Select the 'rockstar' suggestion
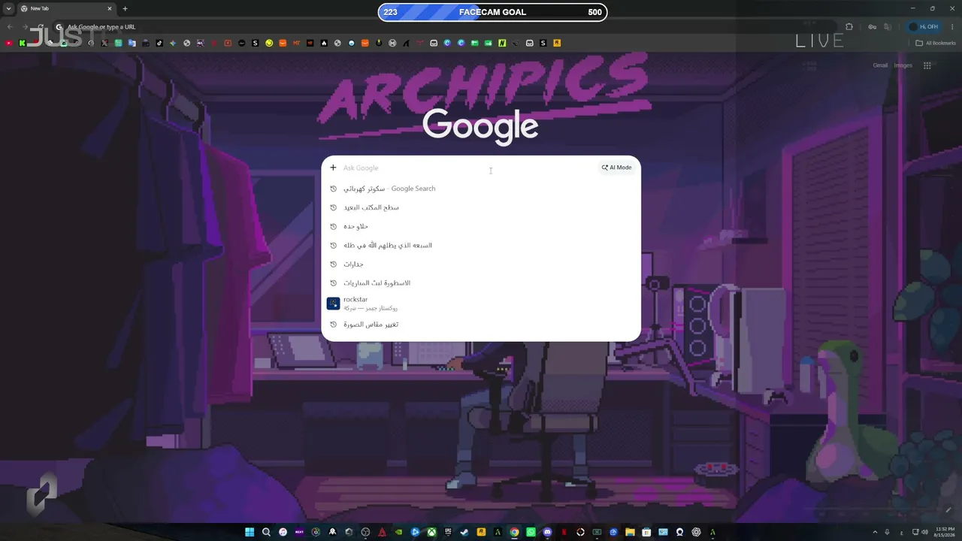 coord(481,304)
